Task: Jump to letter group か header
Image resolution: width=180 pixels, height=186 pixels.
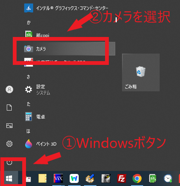Action: click(x=29, y=23)
